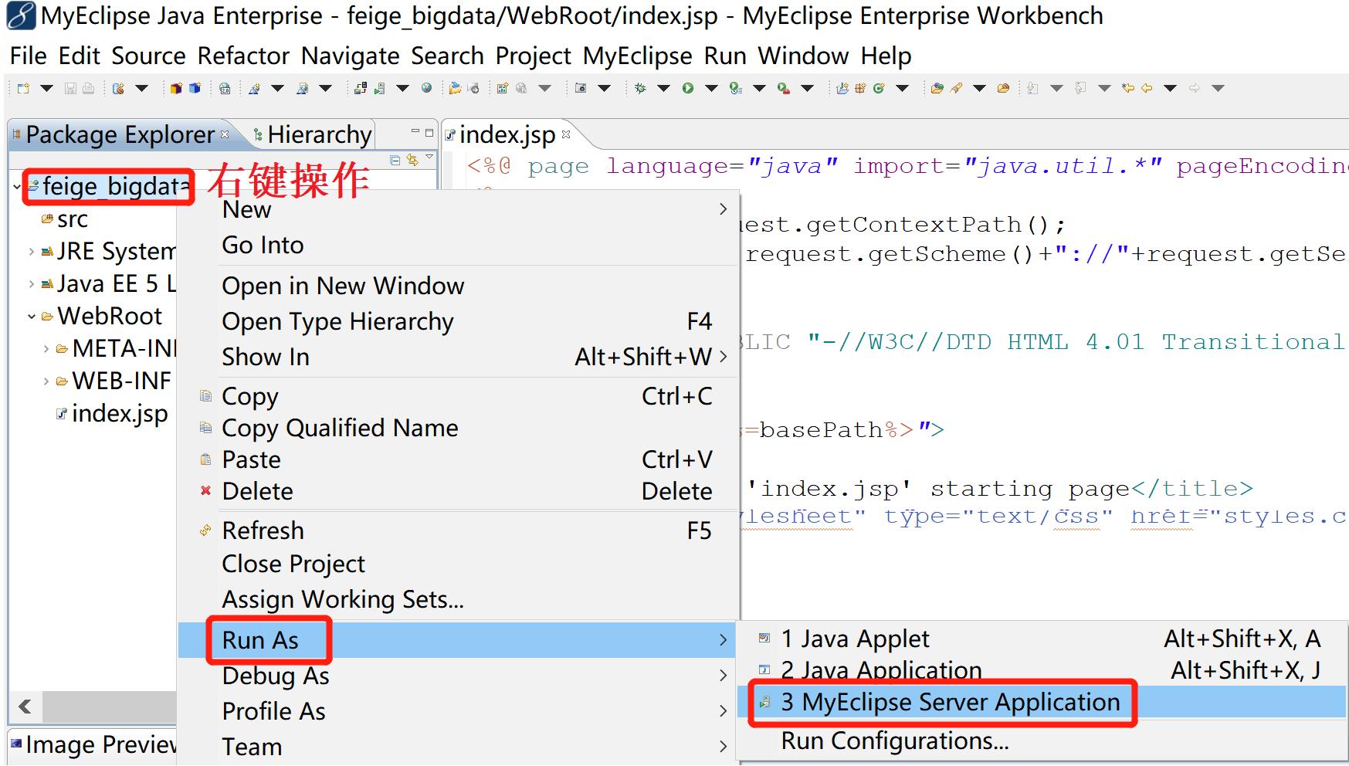Open the Package Explorer view menu triangle
The height and width of the screenshot is (766, 1349).
point(430,158)
